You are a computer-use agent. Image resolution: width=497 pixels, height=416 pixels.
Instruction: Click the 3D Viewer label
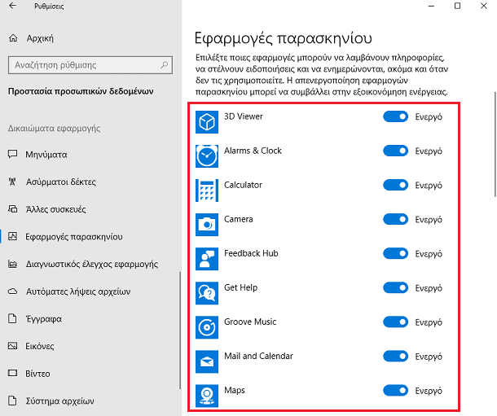point(244,116)
